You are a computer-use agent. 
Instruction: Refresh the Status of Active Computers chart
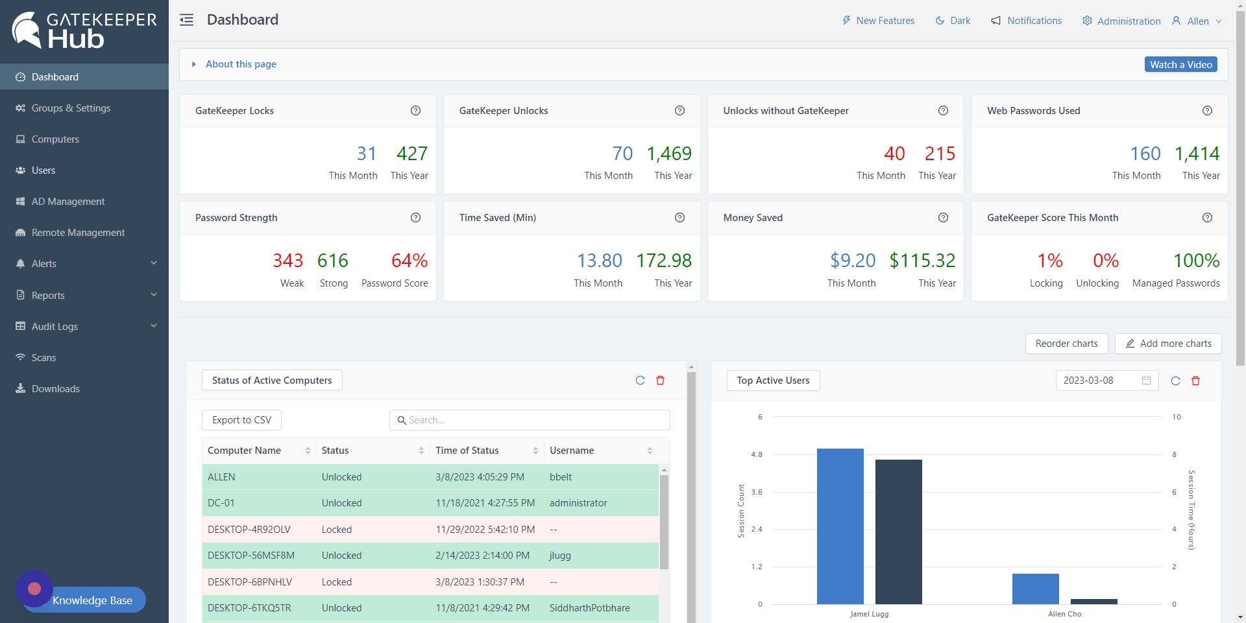[x=640, y=381]
